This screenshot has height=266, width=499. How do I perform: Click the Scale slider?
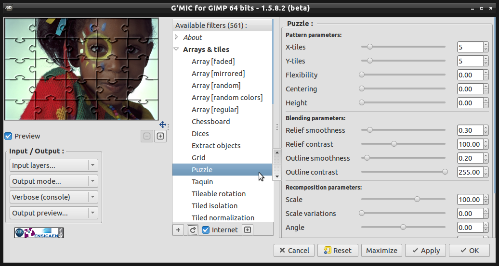[403, 199]
